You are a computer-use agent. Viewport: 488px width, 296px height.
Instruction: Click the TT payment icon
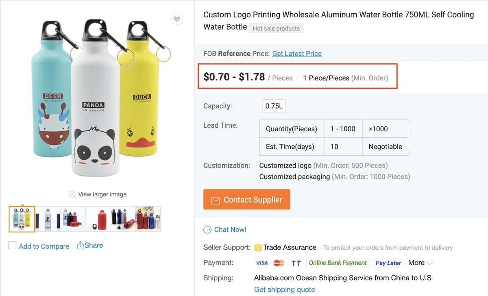tap(296, 263)
